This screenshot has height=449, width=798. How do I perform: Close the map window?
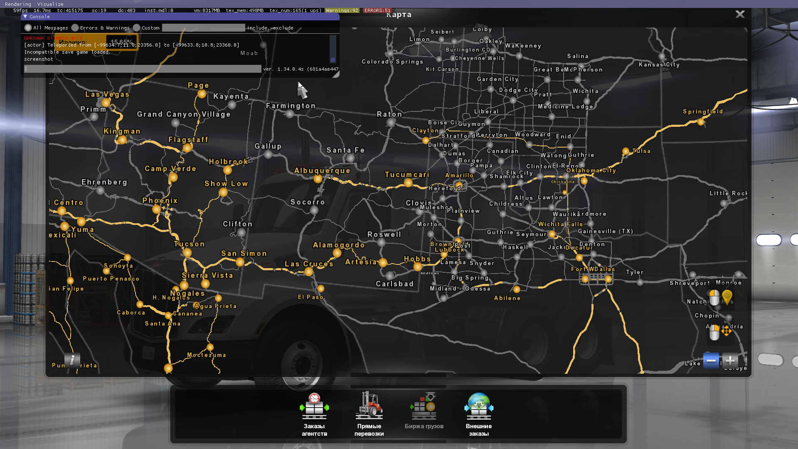click(x=740, y=14)
